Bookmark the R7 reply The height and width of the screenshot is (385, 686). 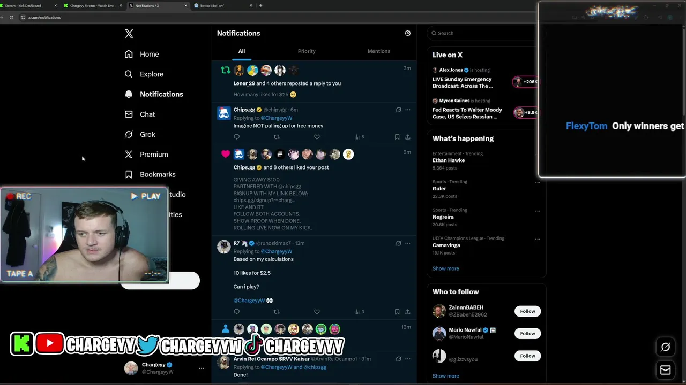[397, 312]
